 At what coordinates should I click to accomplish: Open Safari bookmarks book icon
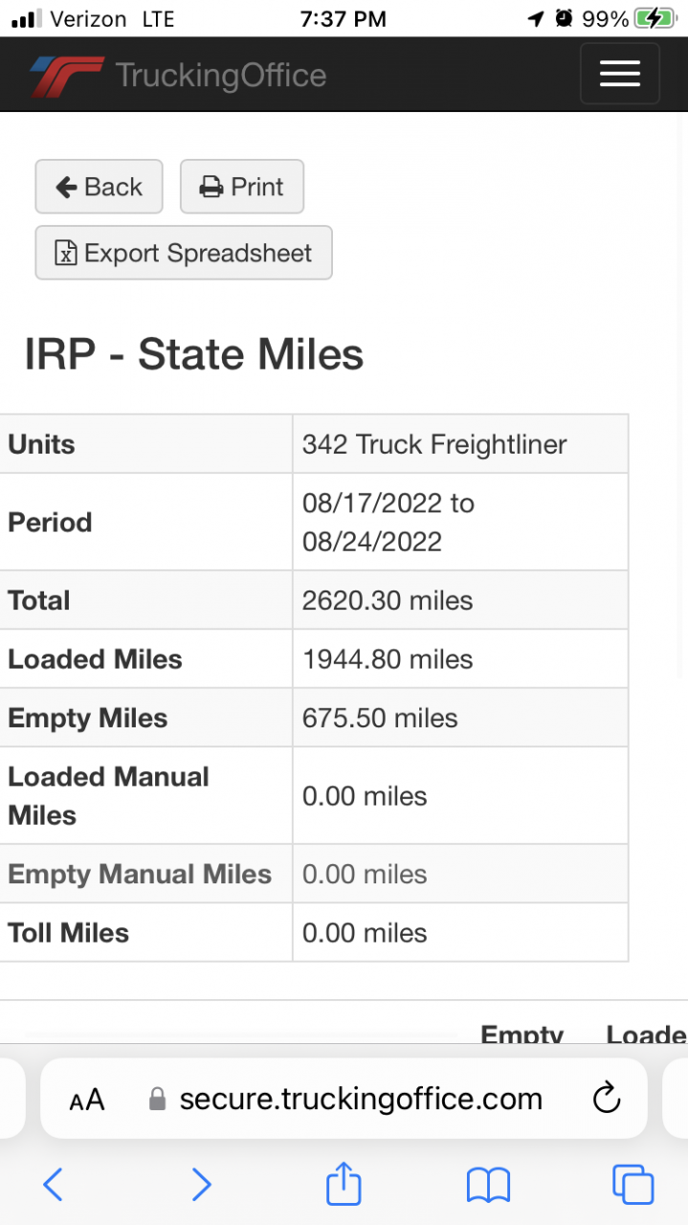(x=488, y=1186)
